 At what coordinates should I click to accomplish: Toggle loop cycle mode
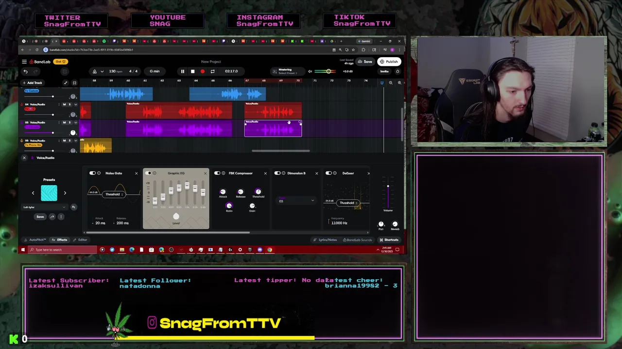tap(212, 71)
